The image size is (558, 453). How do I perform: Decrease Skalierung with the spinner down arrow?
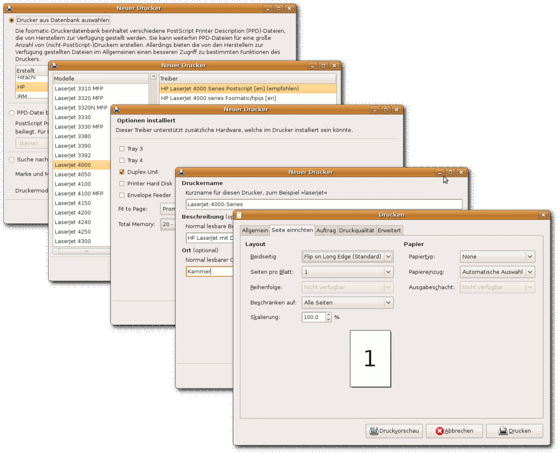[329, 319]
